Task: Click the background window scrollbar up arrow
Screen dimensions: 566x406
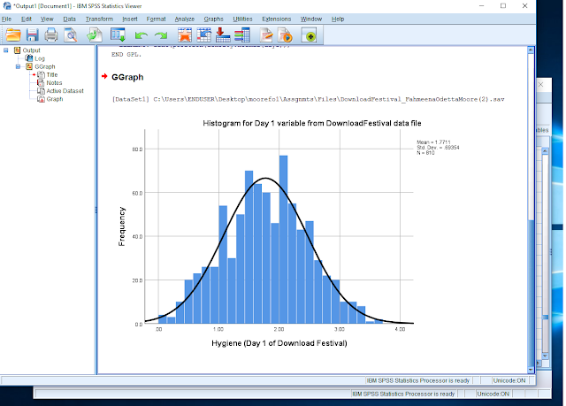Action: click(545, 151)
